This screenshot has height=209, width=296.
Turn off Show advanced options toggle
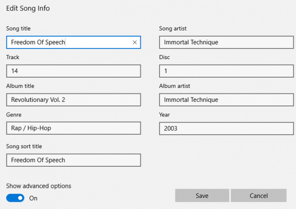[15, 198]
